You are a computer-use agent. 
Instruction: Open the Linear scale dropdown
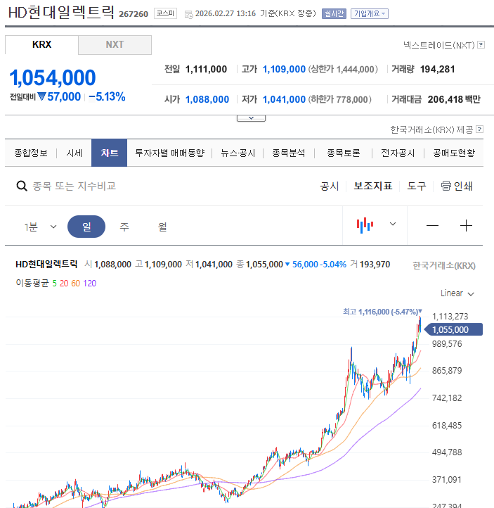(457, 293)
